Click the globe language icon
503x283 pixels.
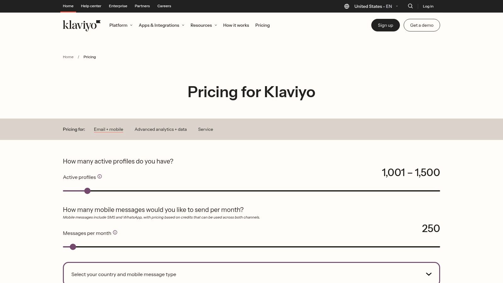(x=346, y=6)
